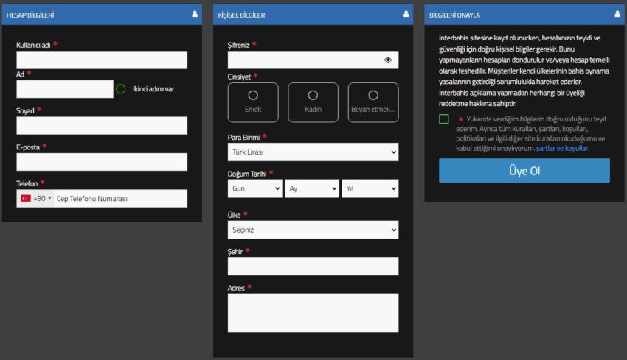Click the Kullanıcı adı input field
This screenshot has width=627, height=360.
point(102,60)
